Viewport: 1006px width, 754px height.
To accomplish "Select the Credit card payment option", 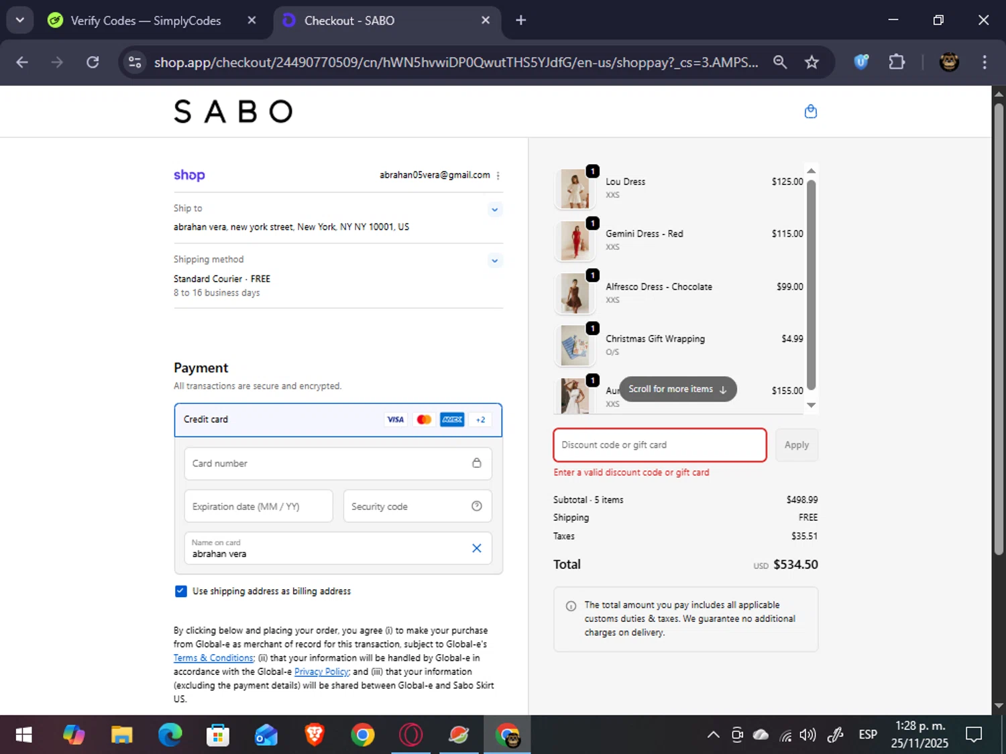I will click(x=338, y=420).
